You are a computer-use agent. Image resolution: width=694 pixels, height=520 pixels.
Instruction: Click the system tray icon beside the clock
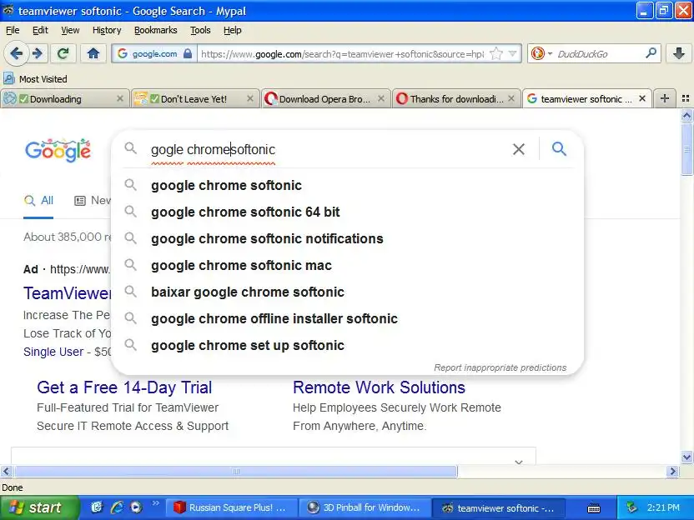(632, 507)
